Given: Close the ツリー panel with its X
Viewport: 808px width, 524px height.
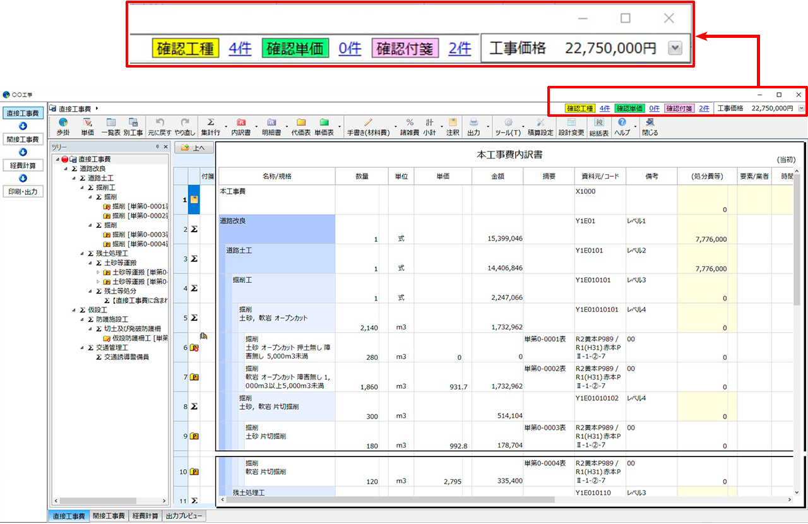Looking at the screenshot, I should [x=165, y=146].
